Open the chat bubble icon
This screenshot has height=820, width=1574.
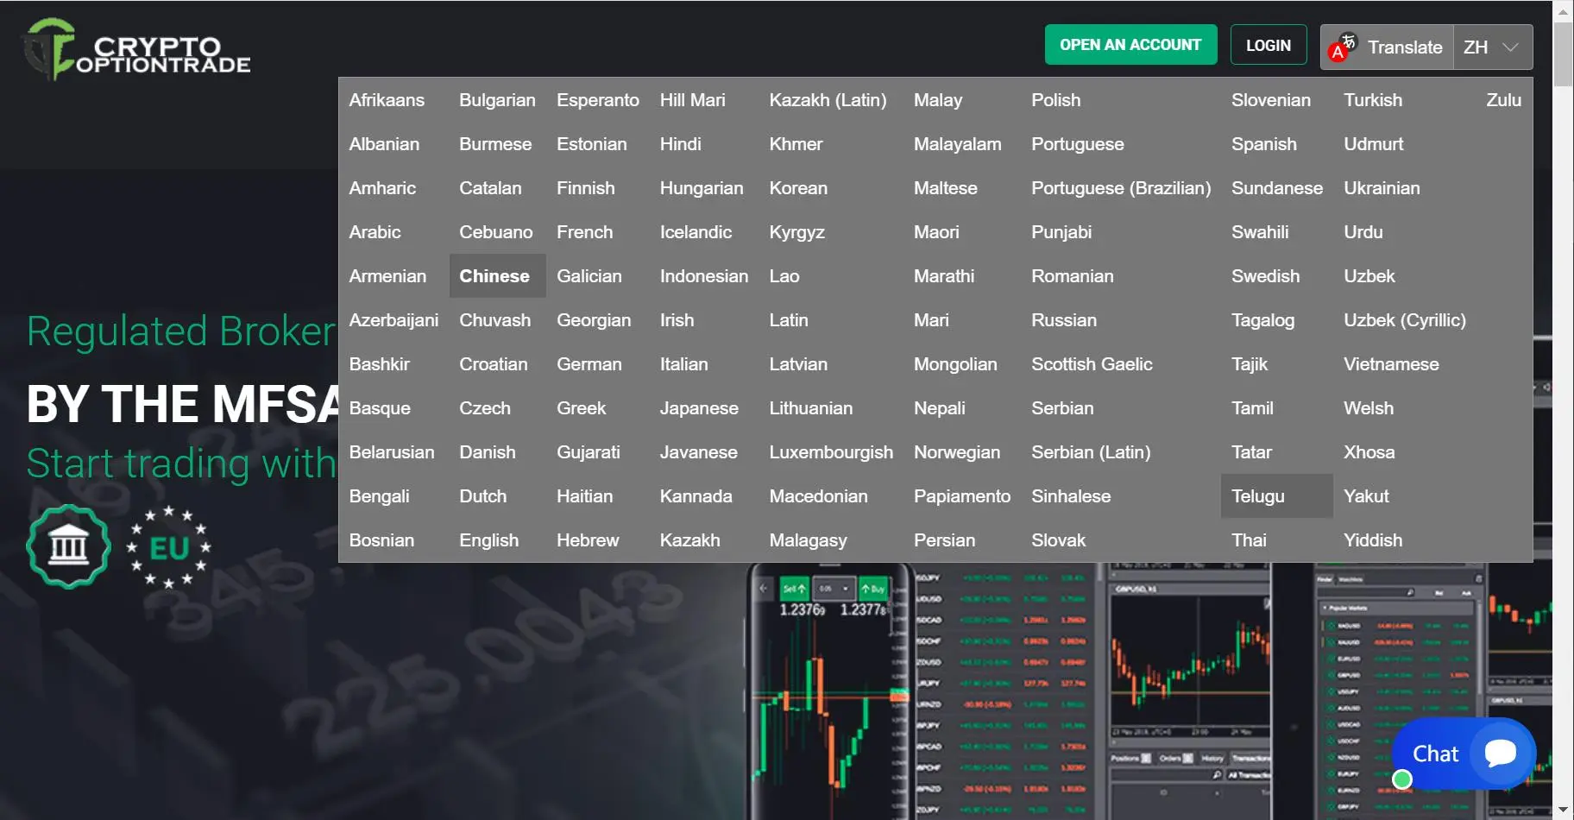[1501, 753]
